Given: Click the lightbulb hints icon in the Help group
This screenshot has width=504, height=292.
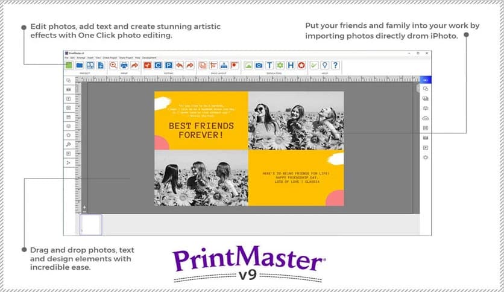Looking at the screenshot, I should coord(324,65).
